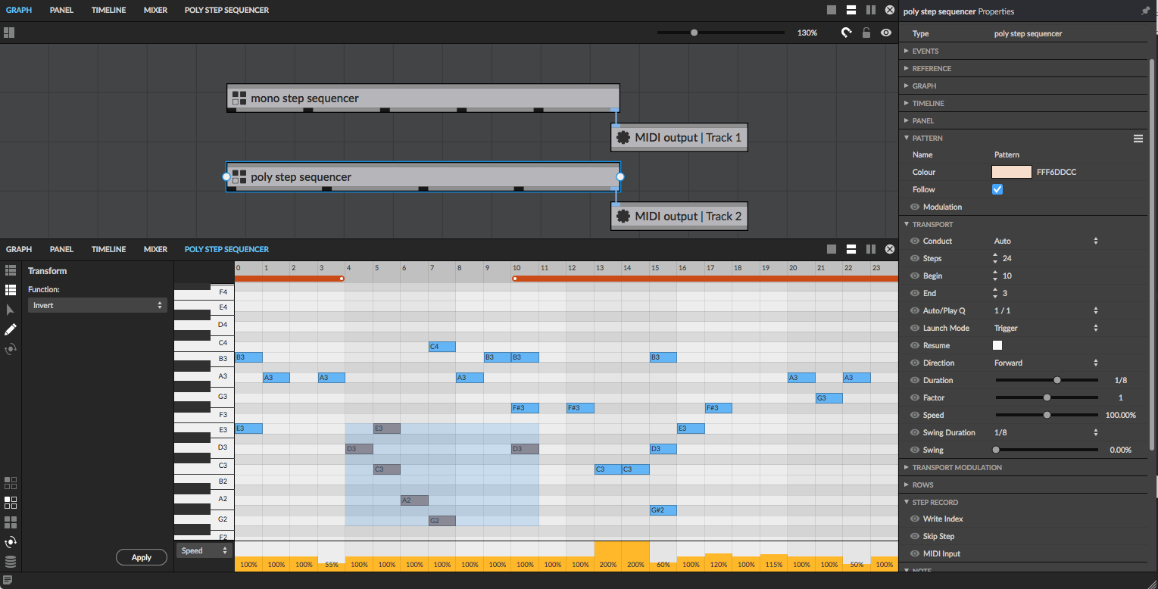Select the MIDI output Track 2 node

pos(679,217)
